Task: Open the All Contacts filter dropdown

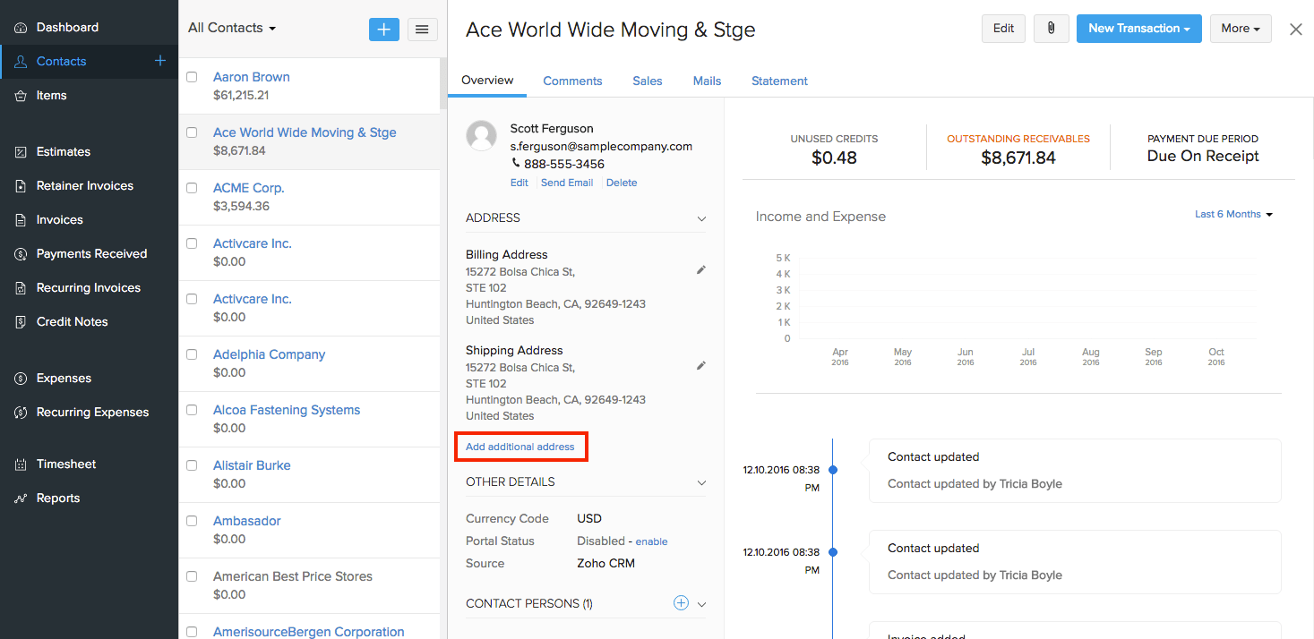Action: [232, 28]
